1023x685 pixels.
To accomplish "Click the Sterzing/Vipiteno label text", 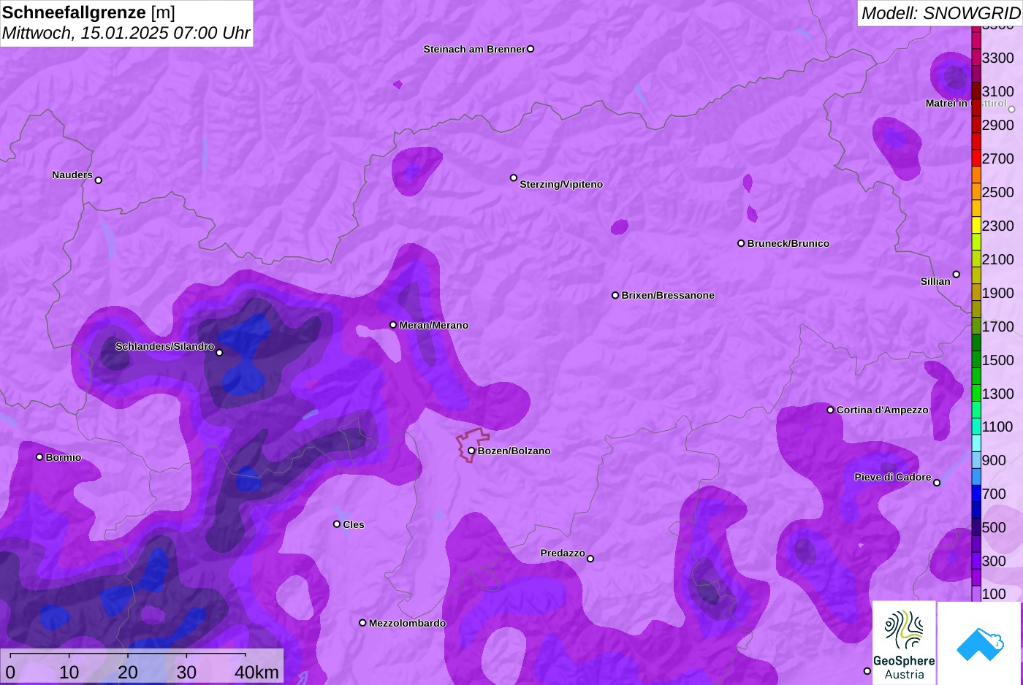I will 561,184.
